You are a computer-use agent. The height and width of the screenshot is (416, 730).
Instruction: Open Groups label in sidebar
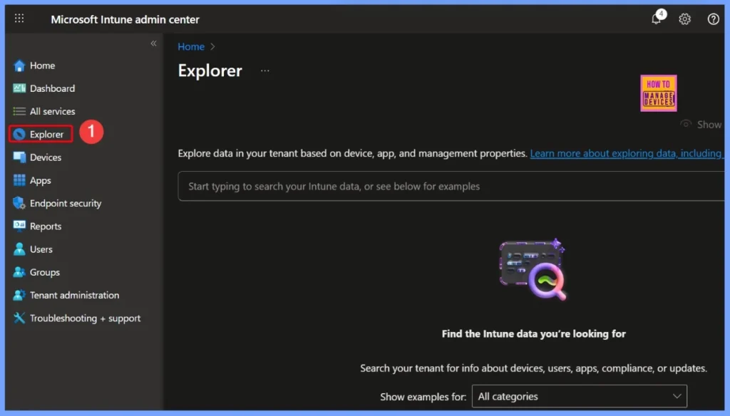tap(45, 272)
